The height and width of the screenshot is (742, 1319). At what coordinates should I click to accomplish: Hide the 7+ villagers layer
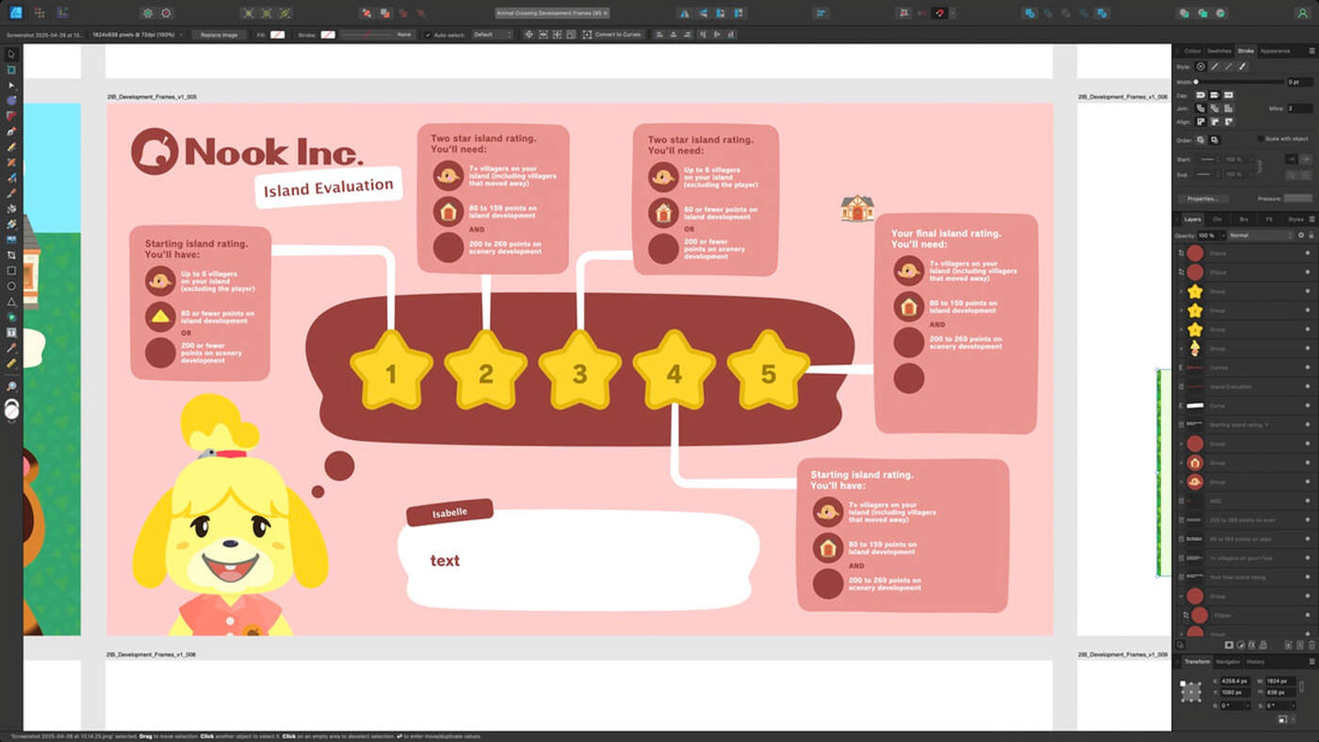(1308, 557)
